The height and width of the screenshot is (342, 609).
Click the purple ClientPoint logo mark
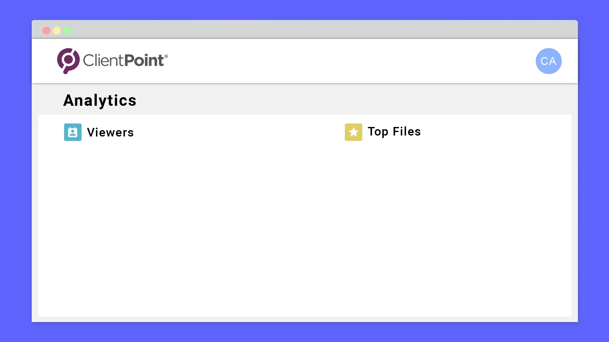tap(68, 61)
